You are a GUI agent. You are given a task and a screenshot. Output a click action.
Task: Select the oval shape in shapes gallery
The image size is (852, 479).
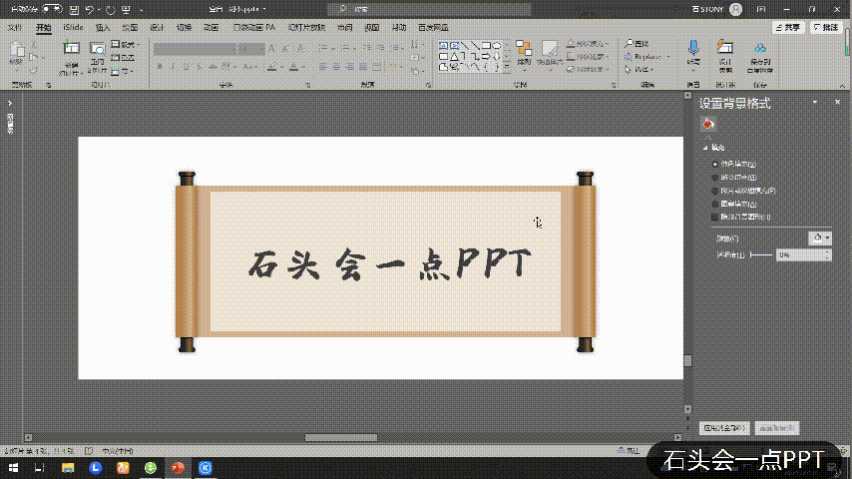pyautogui.click(x=497, y=46)
